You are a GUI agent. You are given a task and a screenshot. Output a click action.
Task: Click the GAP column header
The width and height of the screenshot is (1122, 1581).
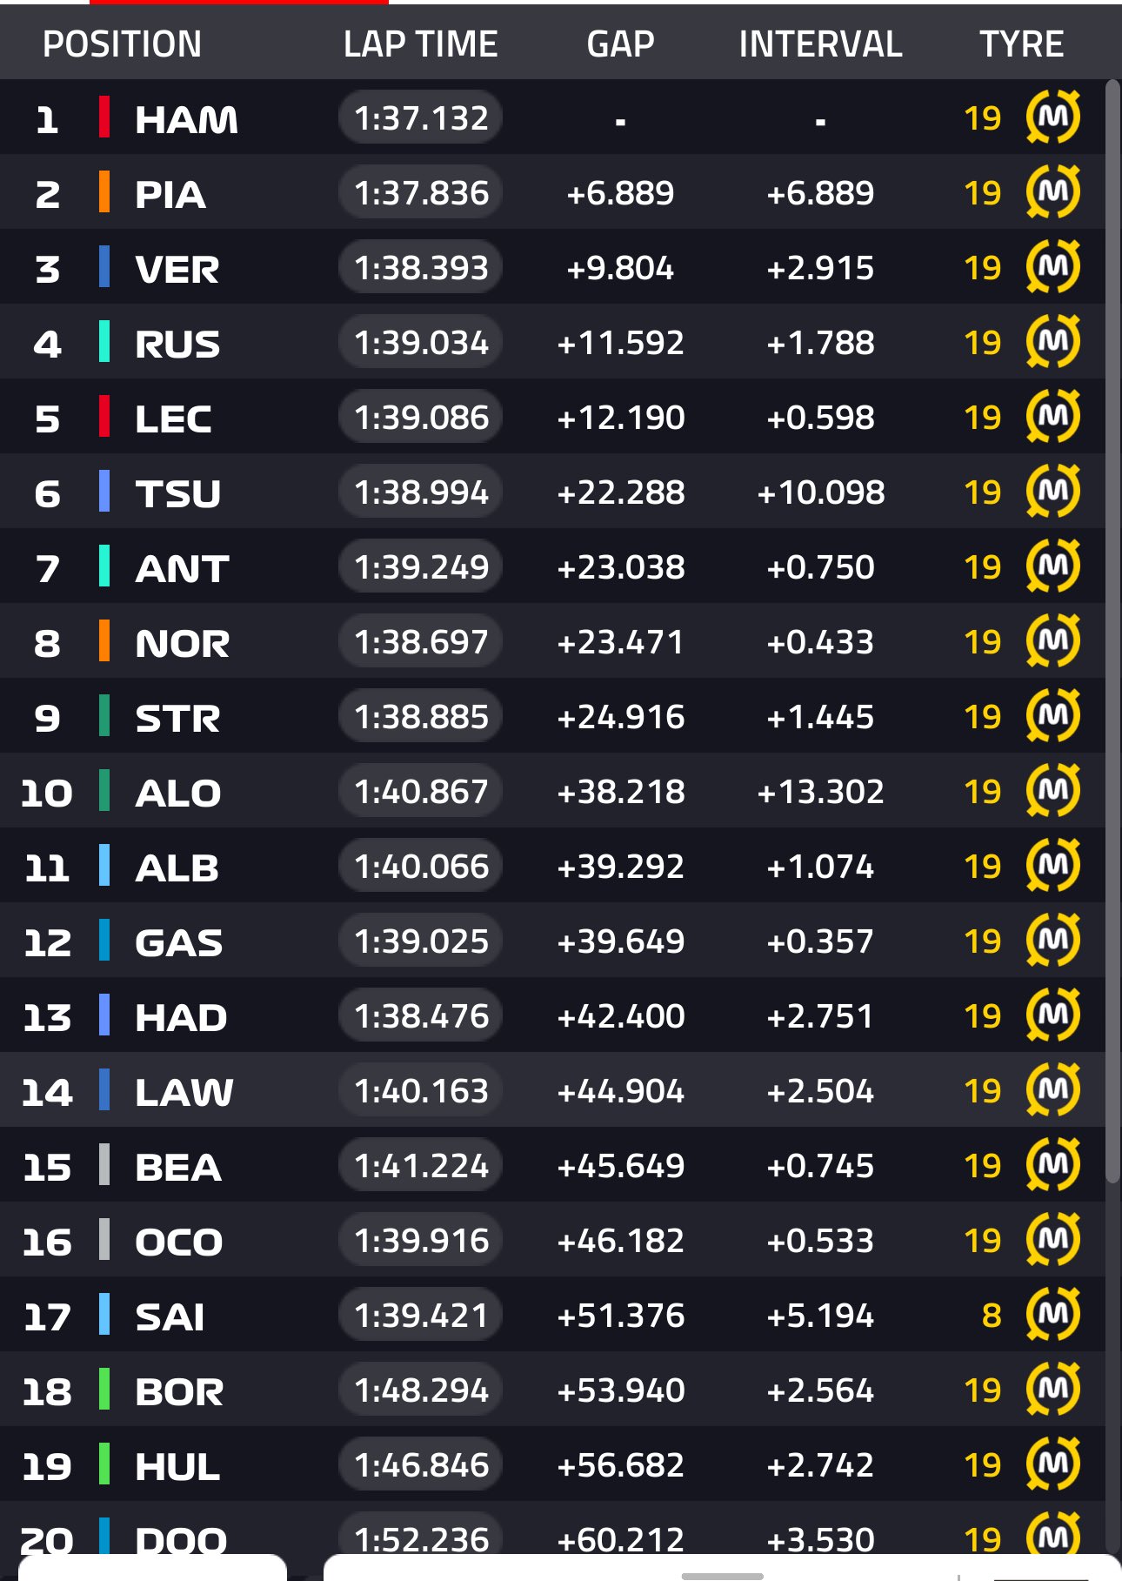620,44
